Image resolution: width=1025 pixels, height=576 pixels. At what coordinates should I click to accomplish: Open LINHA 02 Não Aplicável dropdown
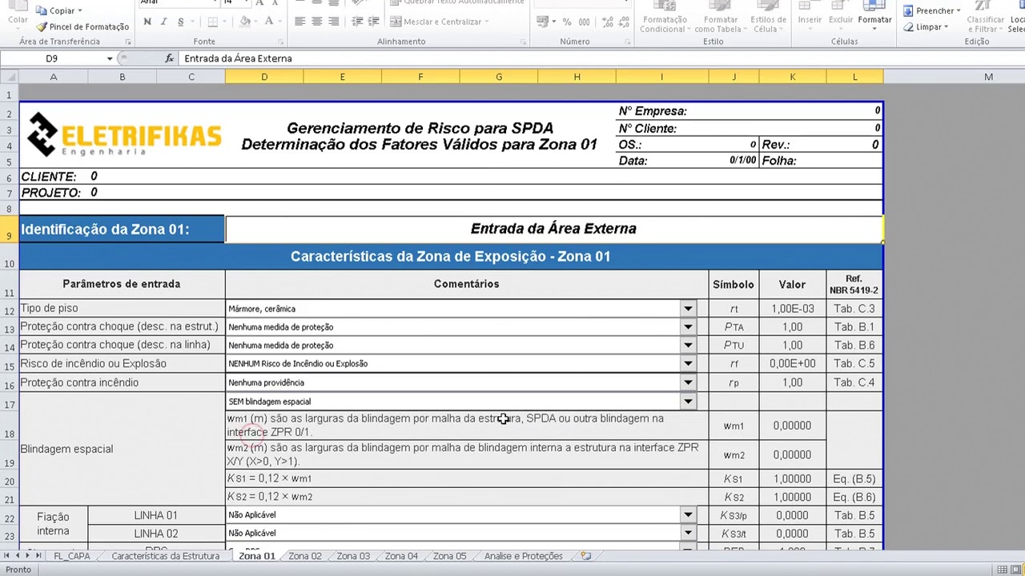(x=688, y=534)
